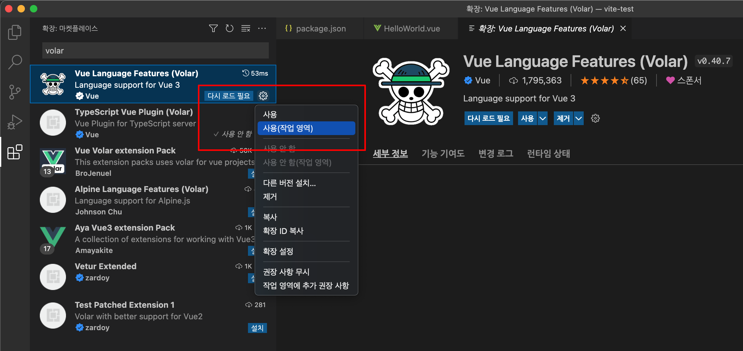Open Run and Debug view
This screenshot has width=743, height=351.
15,122
